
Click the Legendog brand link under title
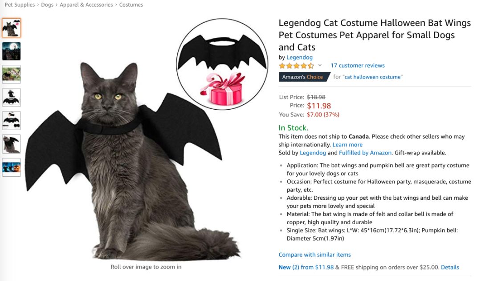(299, 57)
